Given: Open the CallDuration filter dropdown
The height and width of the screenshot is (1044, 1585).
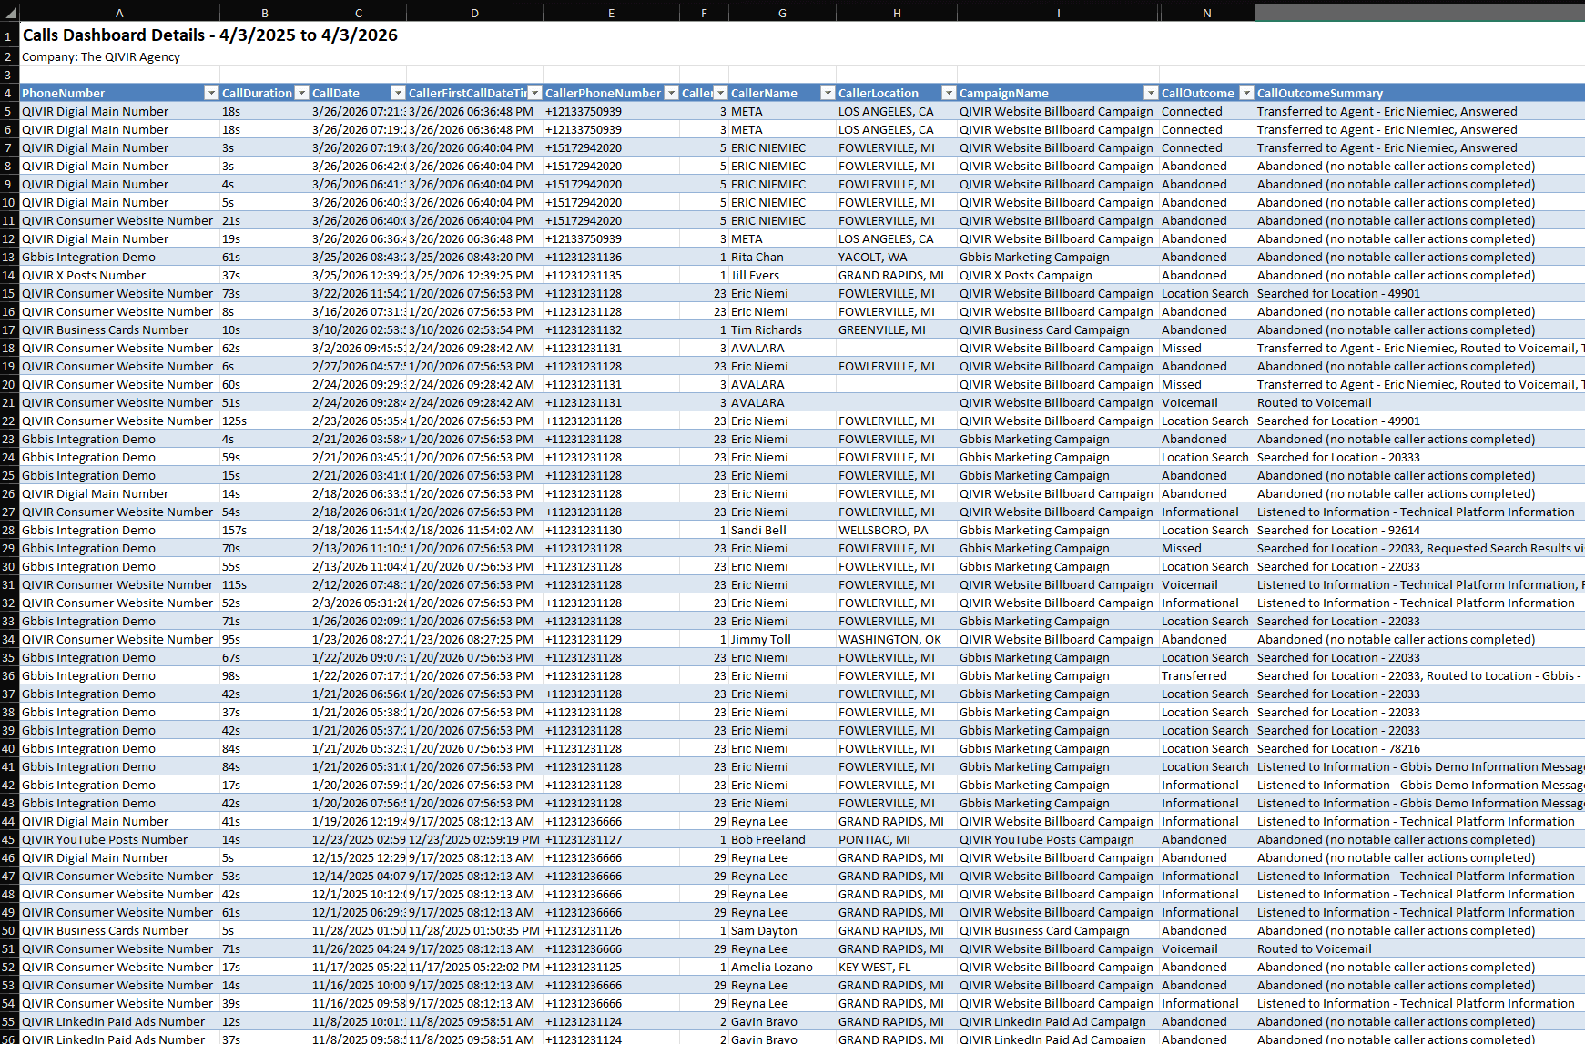Looking at the screenshot, I should point(301,93).
